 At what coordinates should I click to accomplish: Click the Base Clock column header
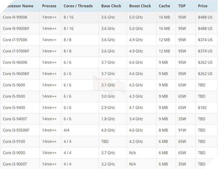(x=111, y=6)
